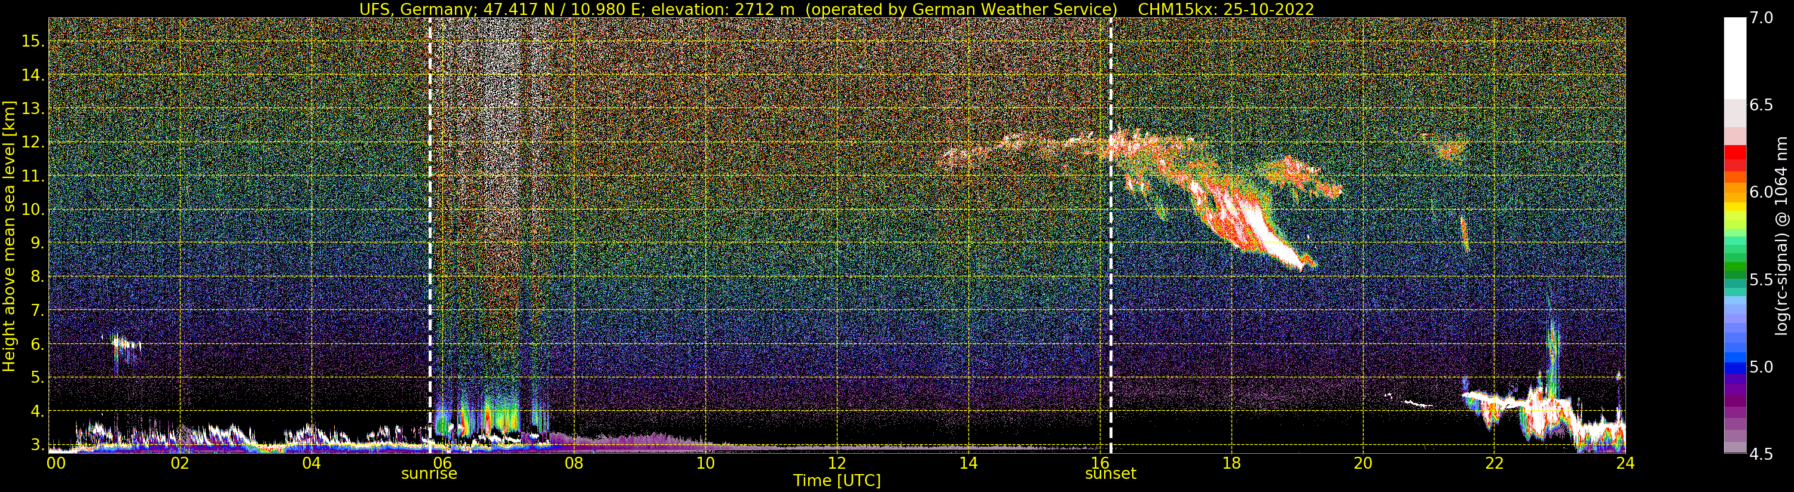Screen dimensions: 1794x492
Task: Click the x-axis tick label '20'
Action: (x=1363, y=463)
